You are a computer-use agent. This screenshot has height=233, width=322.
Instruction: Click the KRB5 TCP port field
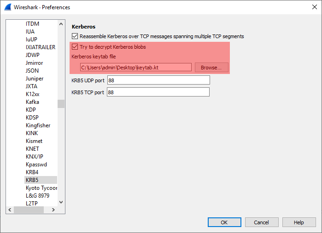pos(158,92)
